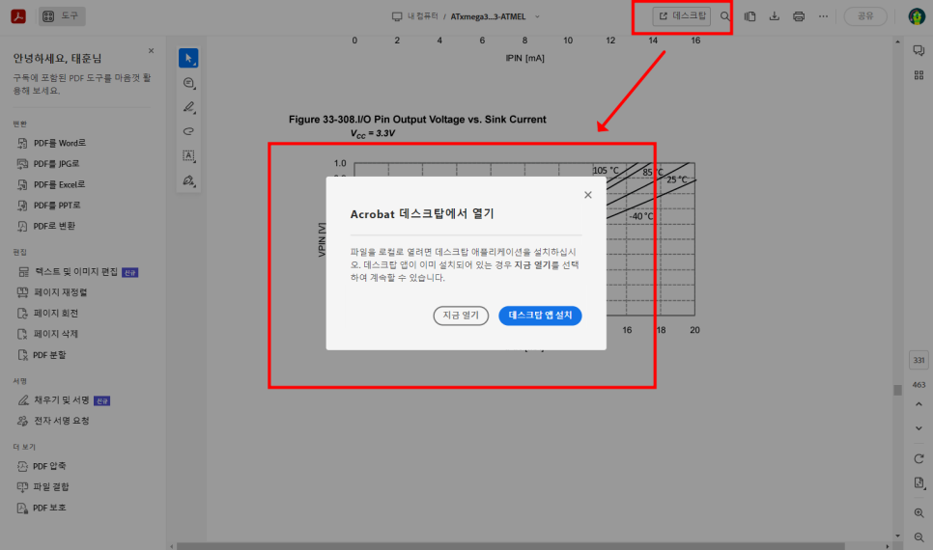
Task: Select PDF로 변환 tool
Action: (46, 226)
